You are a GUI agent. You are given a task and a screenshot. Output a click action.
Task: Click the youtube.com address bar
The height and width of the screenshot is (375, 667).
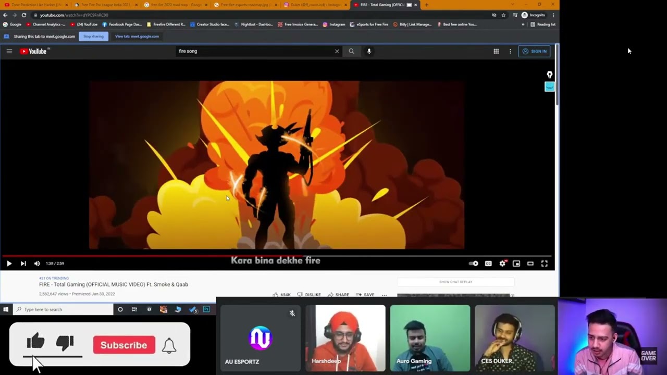(x=261, y=15)
